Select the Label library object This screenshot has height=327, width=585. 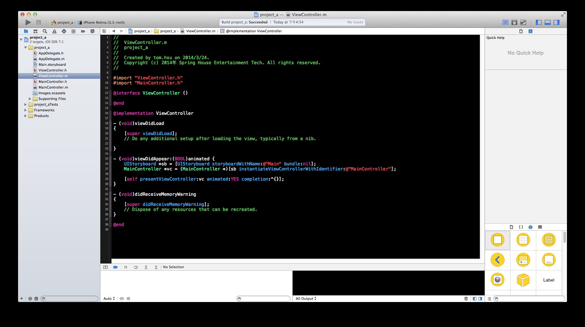point(549,280)
